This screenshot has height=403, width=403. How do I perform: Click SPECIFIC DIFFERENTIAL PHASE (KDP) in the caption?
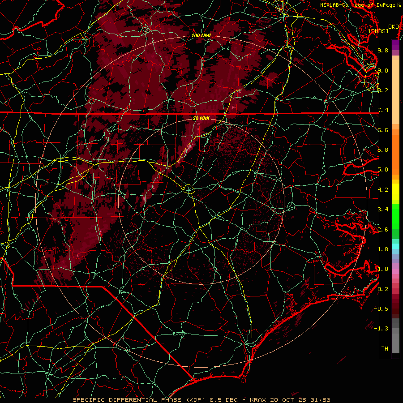(139, 400)
